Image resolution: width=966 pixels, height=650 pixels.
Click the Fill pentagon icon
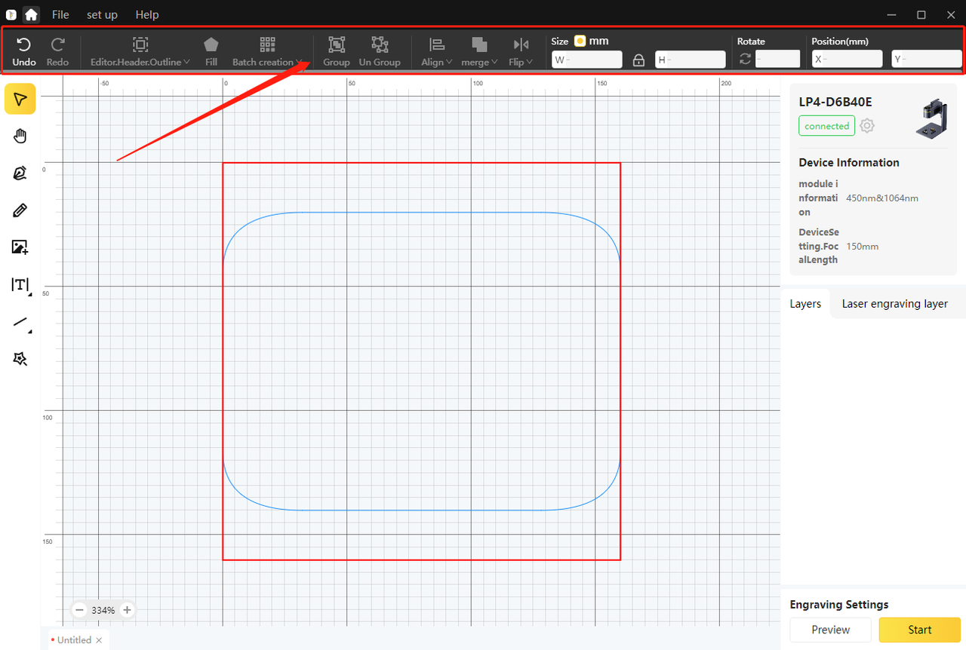pyautogui.click(x=211, y=45)
